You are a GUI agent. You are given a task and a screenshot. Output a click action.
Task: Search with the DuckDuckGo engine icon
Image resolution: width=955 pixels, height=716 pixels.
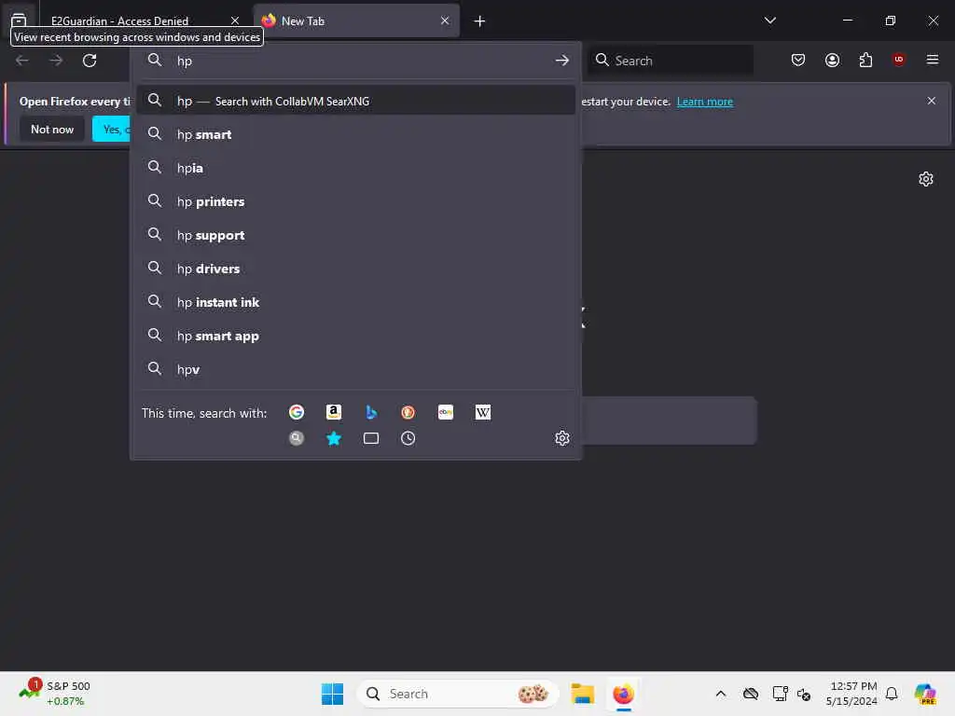pos(408,413)
